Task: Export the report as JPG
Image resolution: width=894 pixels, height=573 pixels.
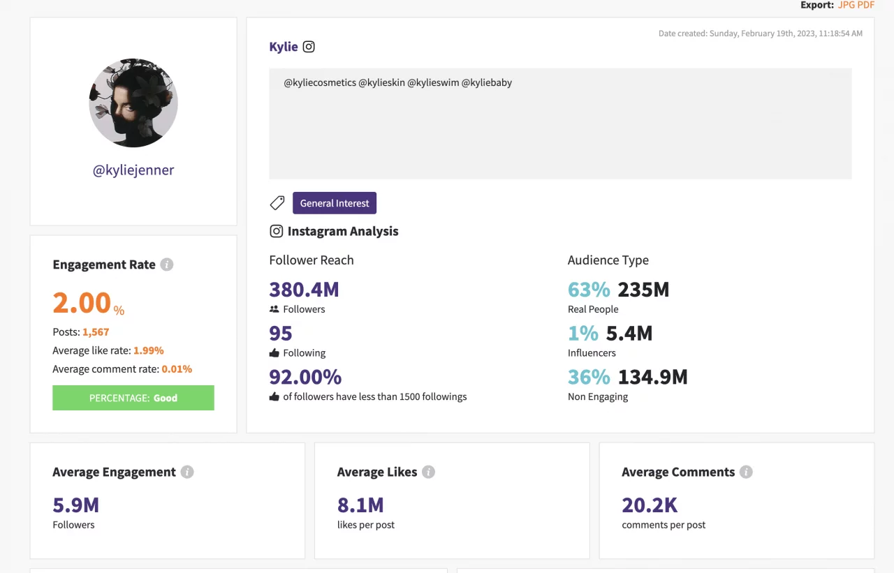Action: pyautogui.click(x=845, y=5)
